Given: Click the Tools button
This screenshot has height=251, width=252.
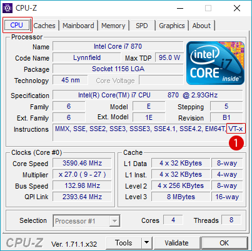Looking at the screenshot, I should [124, 243].
